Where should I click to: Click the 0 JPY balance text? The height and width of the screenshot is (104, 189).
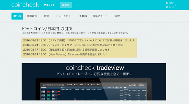click(170, 3)
